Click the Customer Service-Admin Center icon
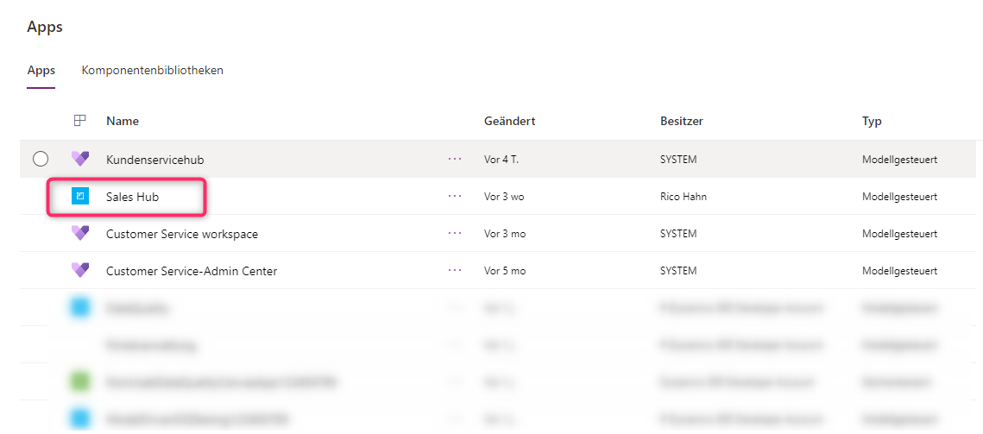Image resolution: width=983 pixels, height=434 pixels. [80, 270]
